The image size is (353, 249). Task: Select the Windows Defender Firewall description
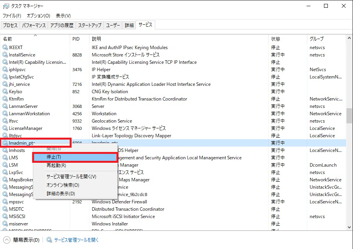coord(119,202)
